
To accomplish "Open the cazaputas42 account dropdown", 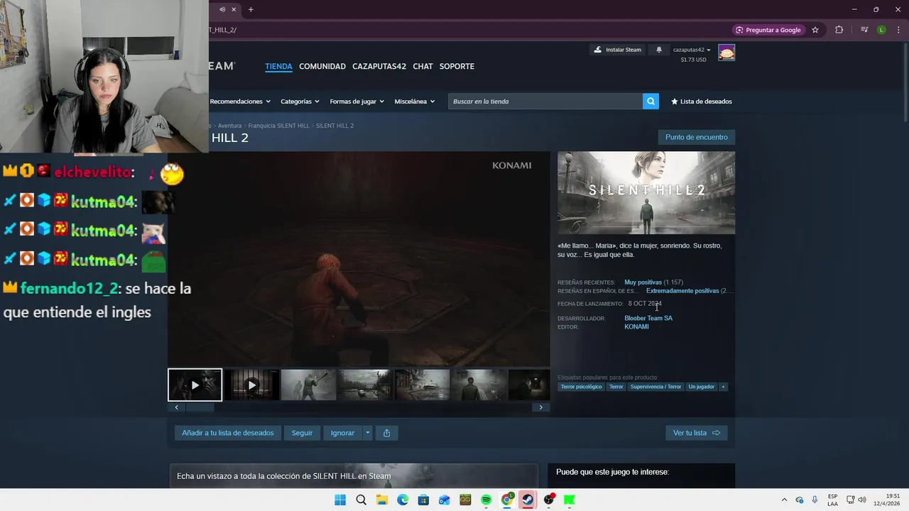I will [692, 50].
